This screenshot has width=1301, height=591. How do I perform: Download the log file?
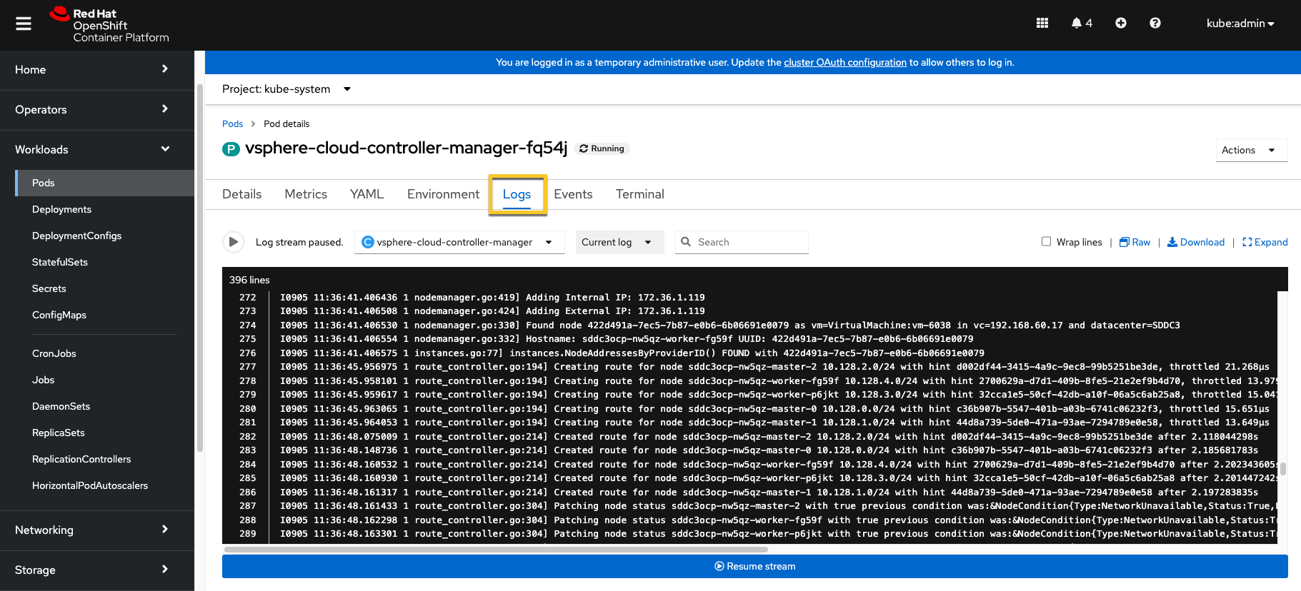click(1196, 242)
